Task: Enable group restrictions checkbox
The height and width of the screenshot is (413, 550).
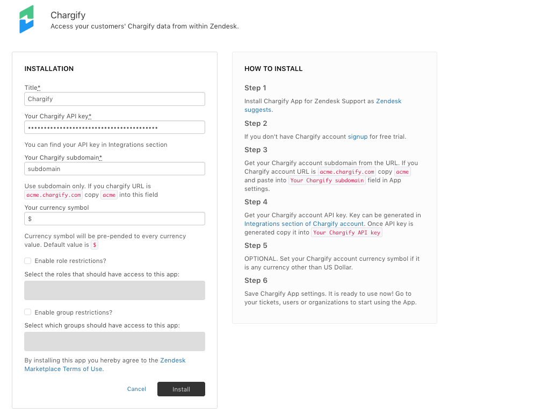Action: 28,312
